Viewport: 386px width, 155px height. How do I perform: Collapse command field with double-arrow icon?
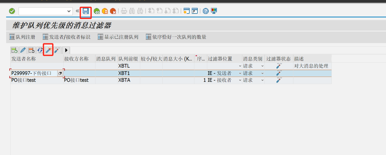pos(77,11)
